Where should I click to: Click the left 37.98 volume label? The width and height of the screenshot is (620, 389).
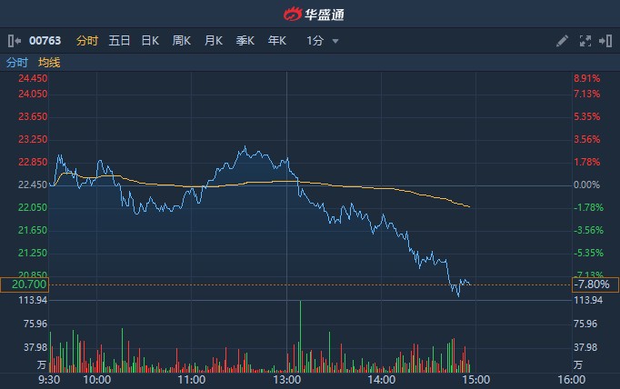[35, 347]
